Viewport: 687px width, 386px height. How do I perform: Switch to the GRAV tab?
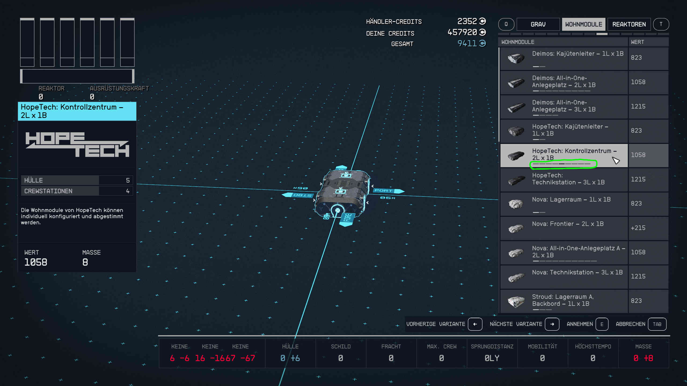pyautogui.click(x=538, y=24)
